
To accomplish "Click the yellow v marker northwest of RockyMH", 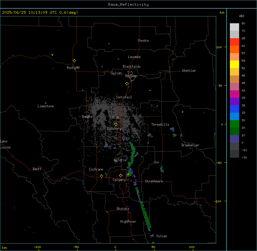I will coord(52,55).
